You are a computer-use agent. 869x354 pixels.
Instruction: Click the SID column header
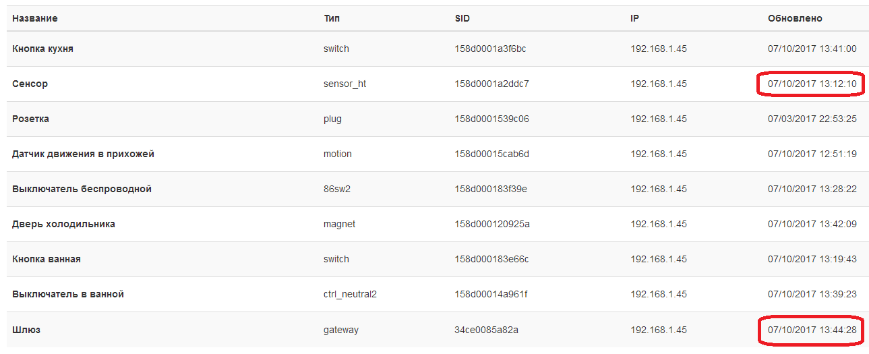[462, 19]
